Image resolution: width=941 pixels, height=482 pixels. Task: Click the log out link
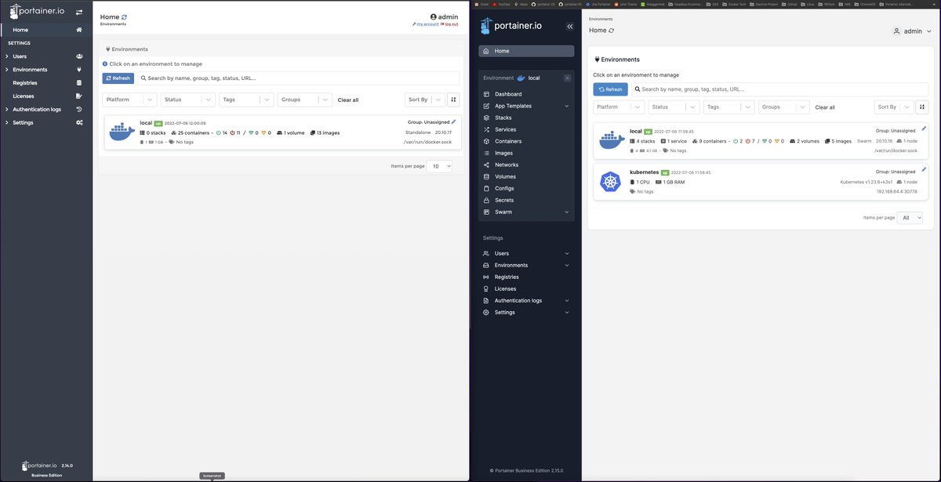[x=450, y=24]
